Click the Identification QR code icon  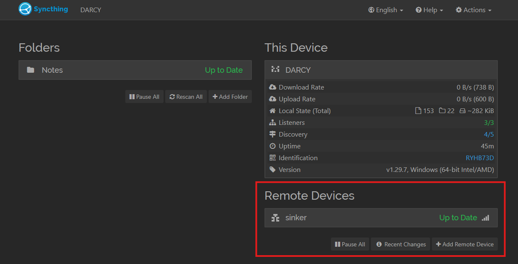[x=272, y=158]
